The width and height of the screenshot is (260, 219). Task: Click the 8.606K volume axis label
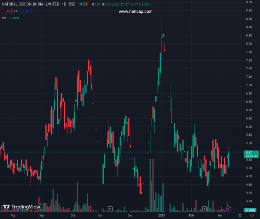tap(250, 211)
